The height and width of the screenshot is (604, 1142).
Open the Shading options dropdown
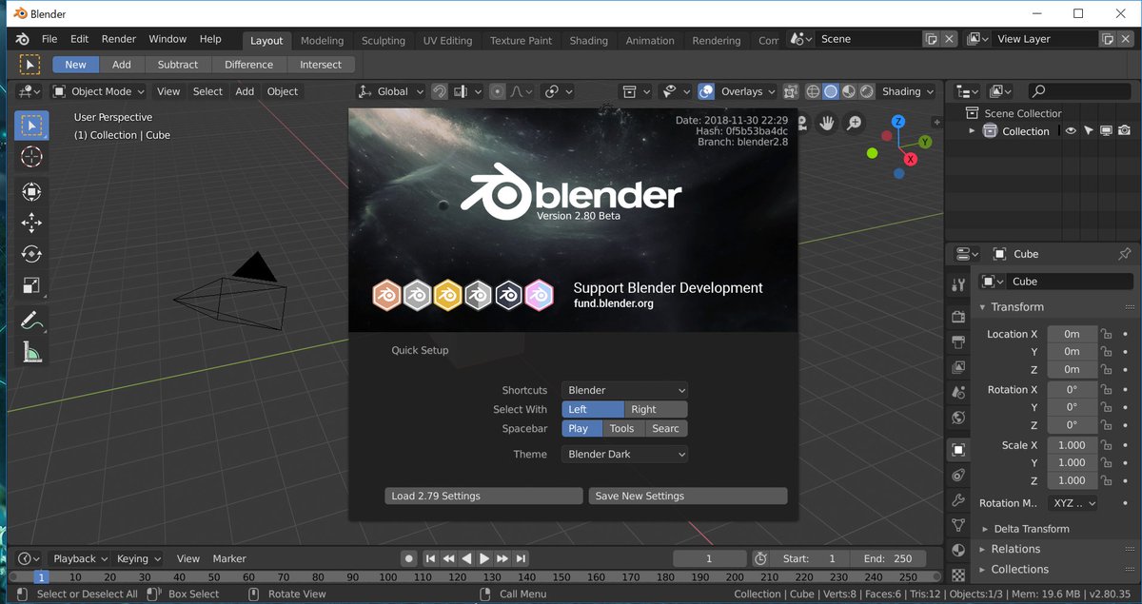[908, 91]
